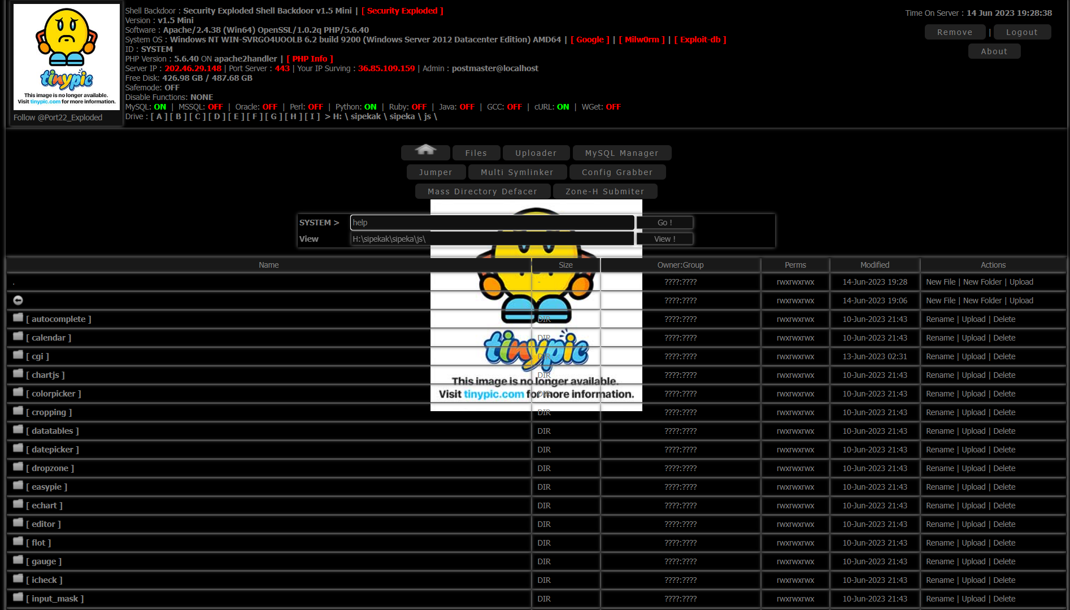1070x610 pixels.
Task: Click the editor folder icon
Action: click(18, 523)
